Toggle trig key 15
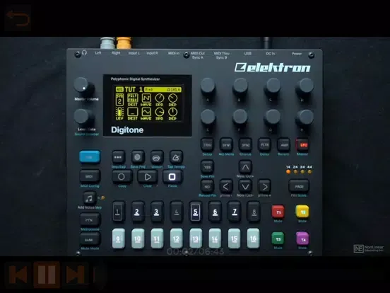This screenshot has width=390, height=293. coord(234,239)
